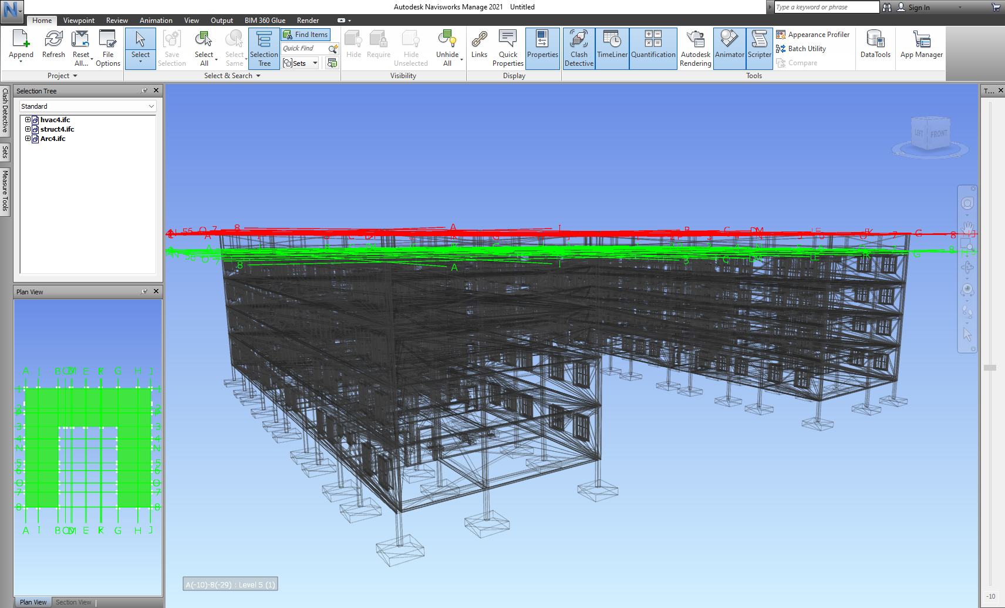Launch the Quantification tool
Viewport: 1005px width, 608px height.
[x=653, y=48]
